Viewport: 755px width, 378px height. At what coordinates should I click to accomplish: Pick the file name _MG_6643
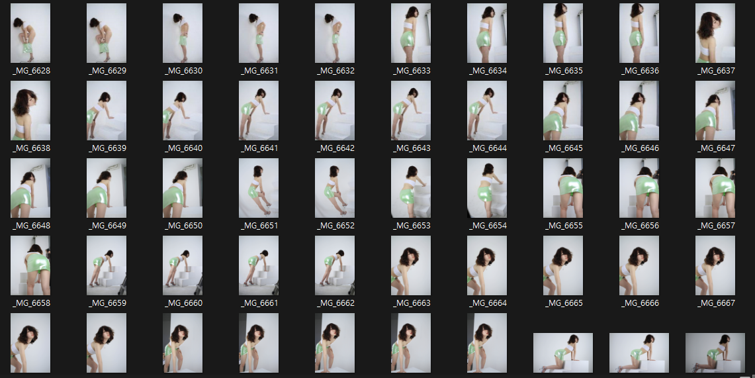pyautogui.click(x=412, y=148)
